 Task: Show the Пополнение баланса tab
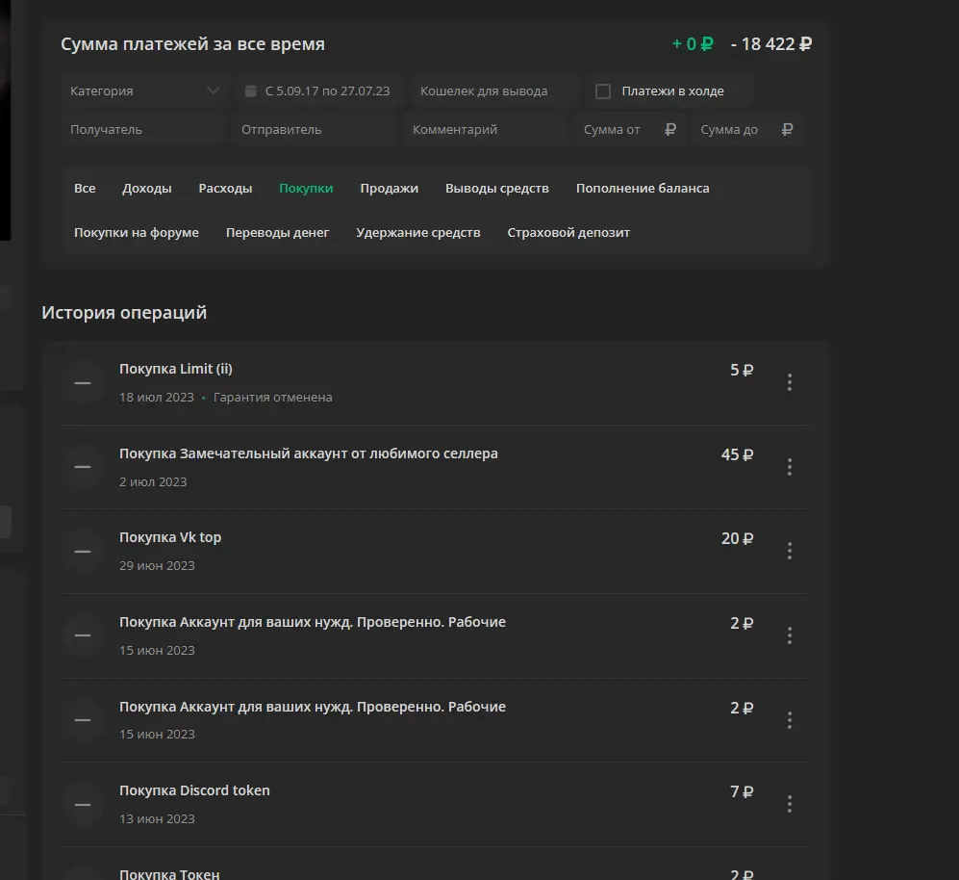coord(643,188)
